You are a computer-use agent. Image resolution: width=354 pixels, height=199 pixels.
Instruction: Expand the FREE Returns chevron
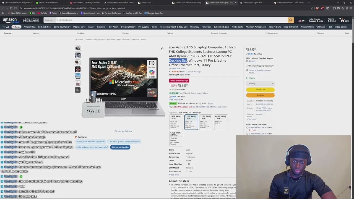182,100
